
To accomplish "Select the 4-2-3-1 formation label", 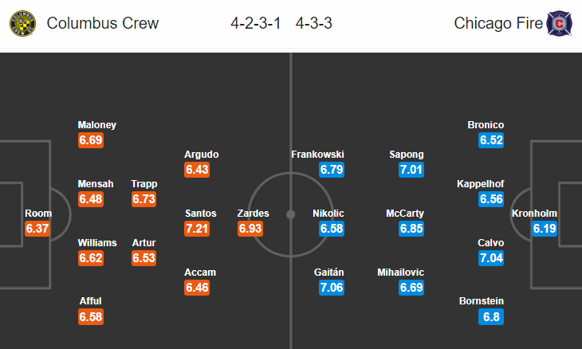I will 256,23.
